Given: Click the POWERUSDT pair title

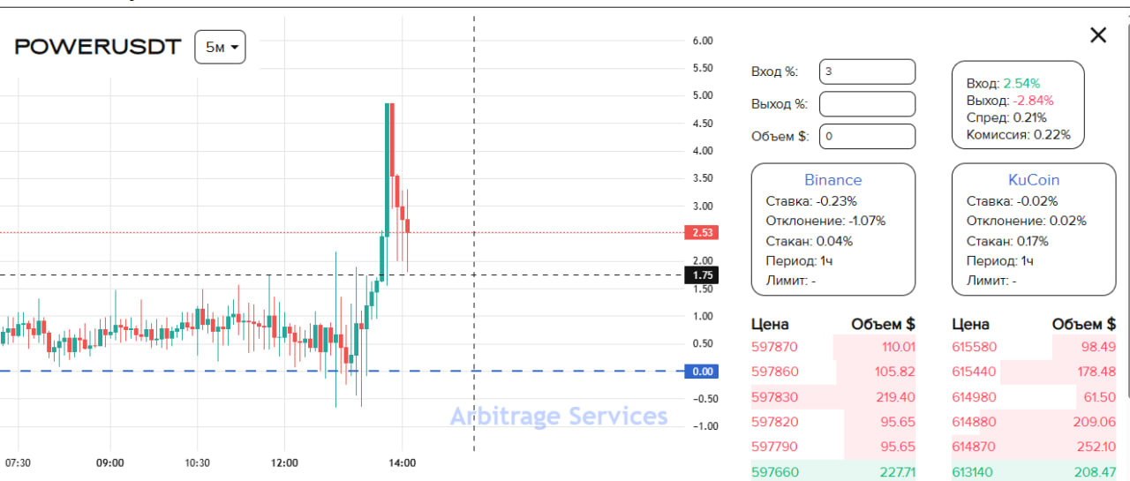Looking at the screenshot, I should click(x=98, y=47).
